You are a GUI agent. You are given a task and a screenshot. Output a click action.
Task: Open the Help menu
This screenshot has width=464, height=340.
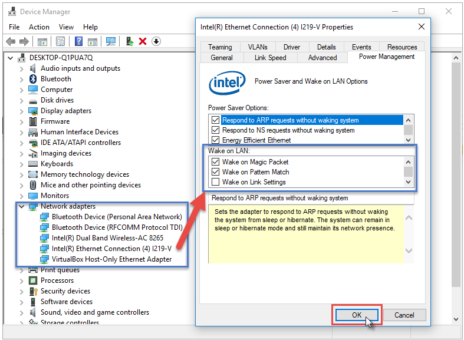[x=90, y=27]
